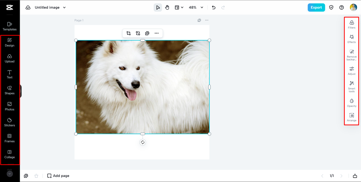Click the duplicate page icon in bottom bar
361x182 pixels.
26,176
